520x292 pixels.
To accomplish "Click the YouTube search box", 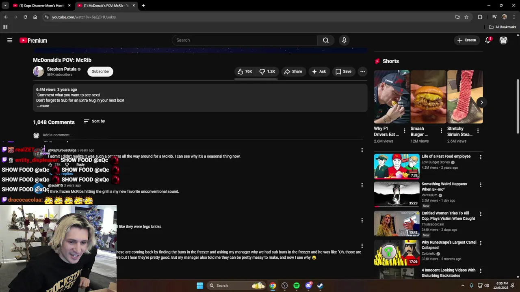I will tap(245, 40).
